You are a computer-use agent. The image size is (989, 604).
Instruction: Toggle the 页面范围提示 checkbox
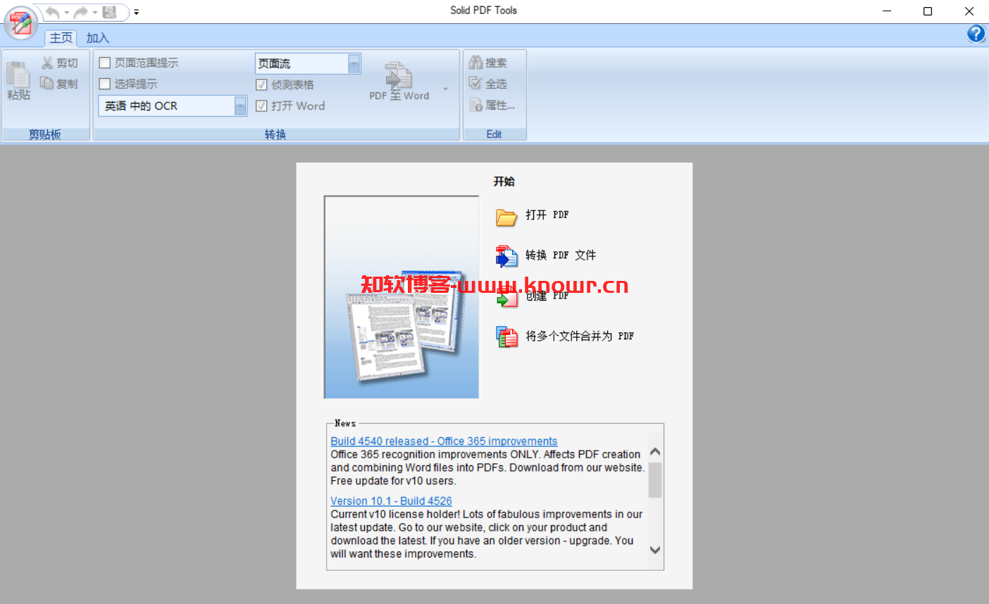point(105,63)
